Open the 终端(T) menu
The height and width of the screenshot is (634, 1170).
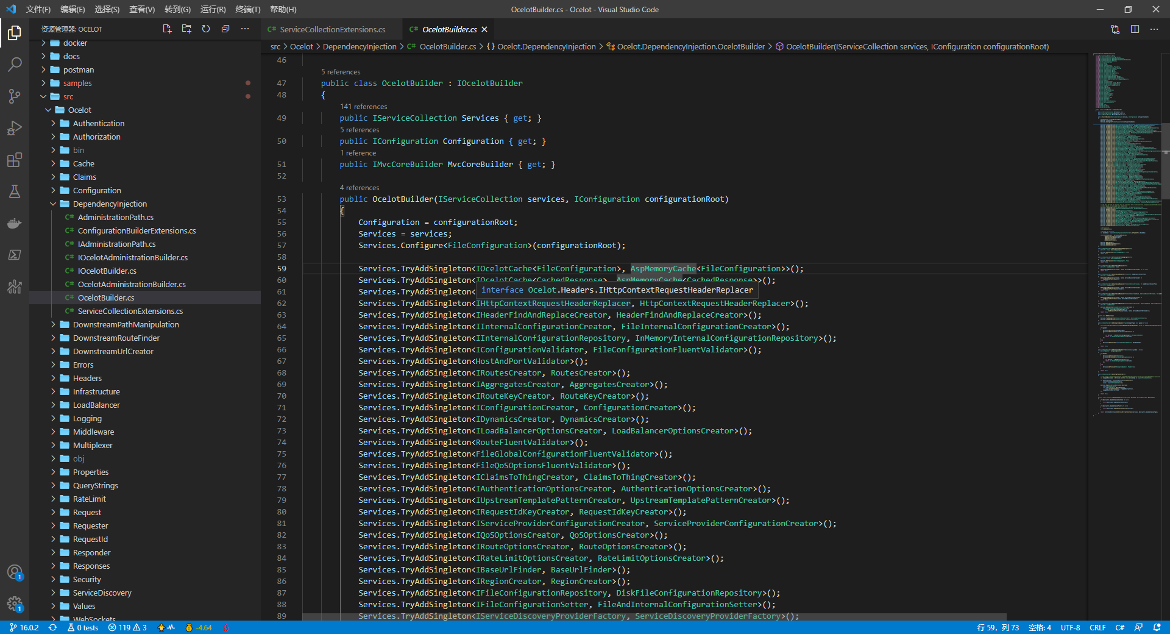point(247,9)
